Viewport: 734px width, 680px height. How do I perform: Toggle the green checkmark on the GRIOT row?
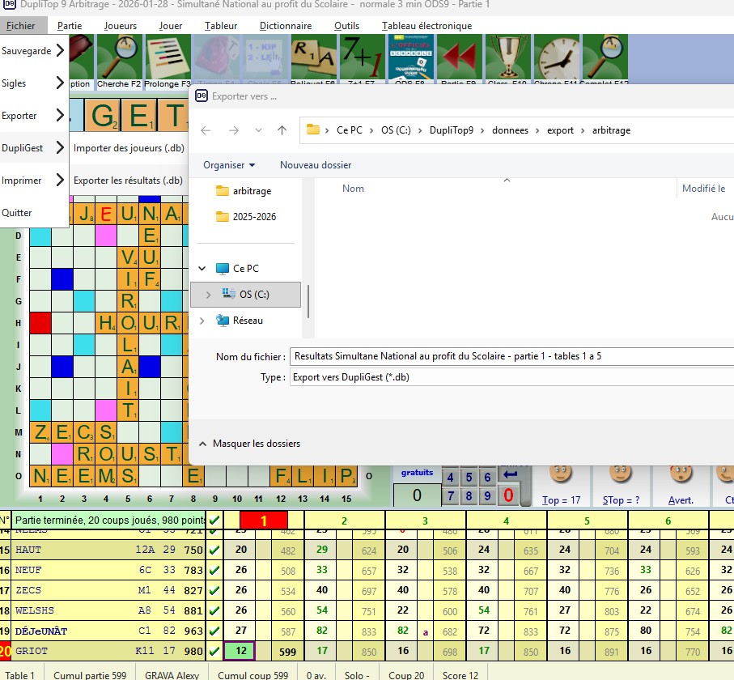click(214, 650)
